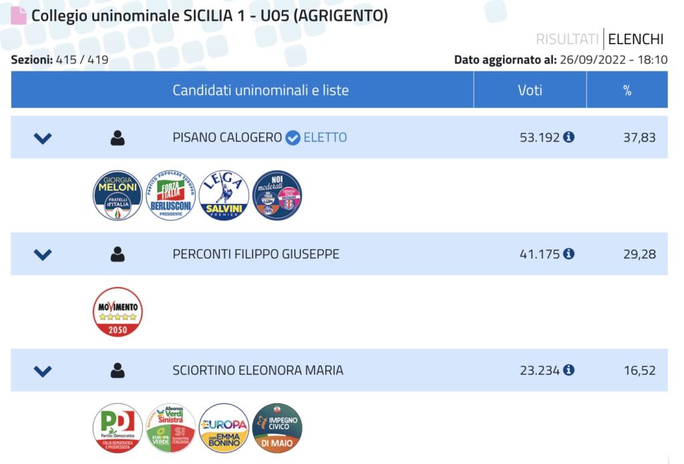
Task: Show info for Pisano's 53.192 votes
Action: [568, 138]
